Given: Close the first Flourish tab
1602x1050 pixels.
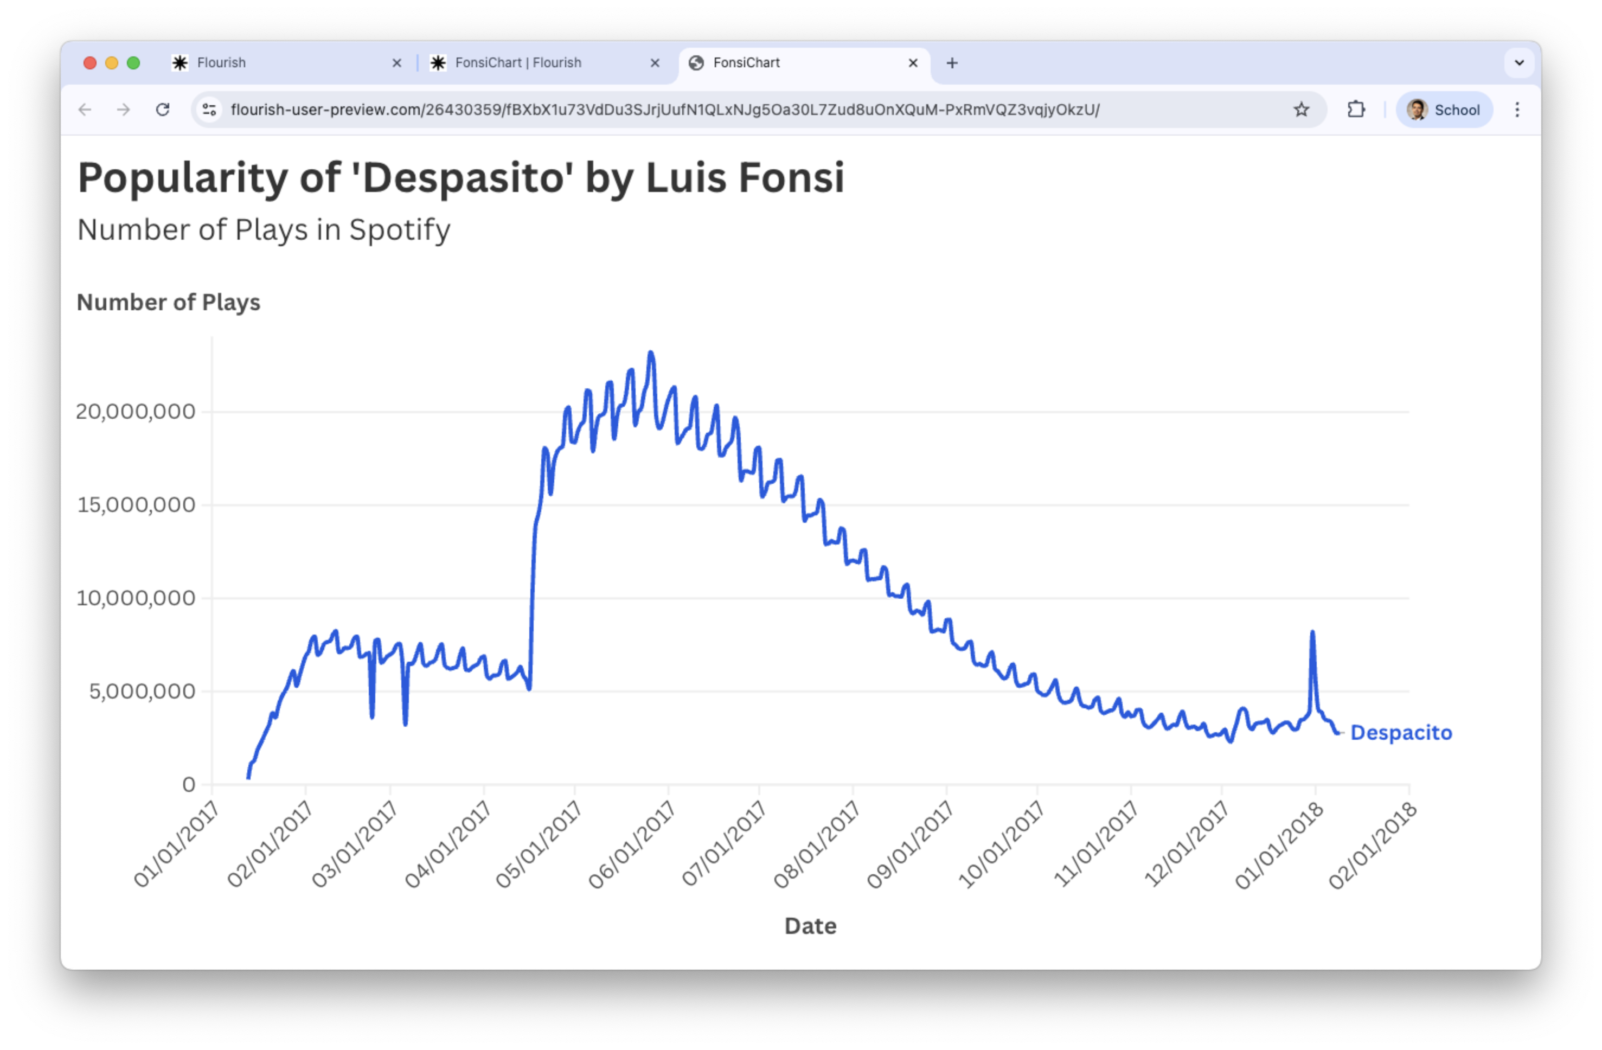Looking at the screenshot, I should coord(397,63).
